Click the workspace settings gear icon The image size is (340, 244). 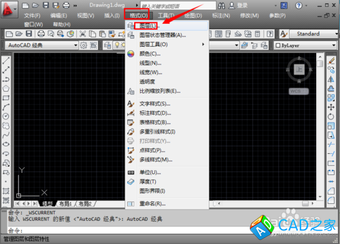point(84,45)
